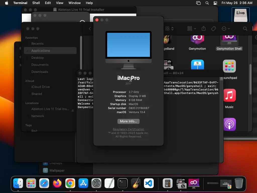Open the Regulatory Certification link
257x193 pixels.
coord(128,129)
